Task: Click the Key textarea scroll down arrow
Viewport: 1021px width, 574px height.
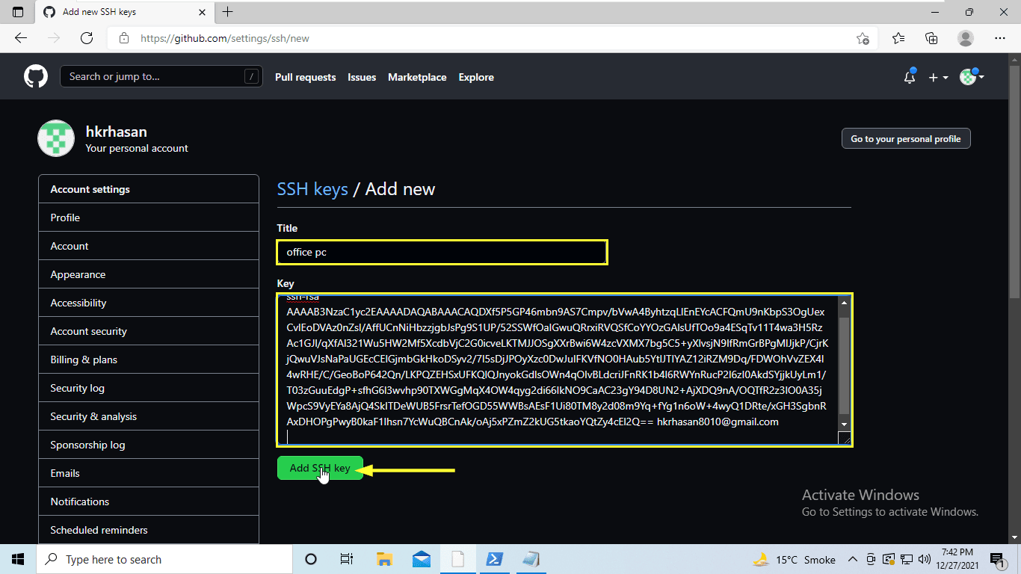Action: pyautogui.click(x=844, y=424)
